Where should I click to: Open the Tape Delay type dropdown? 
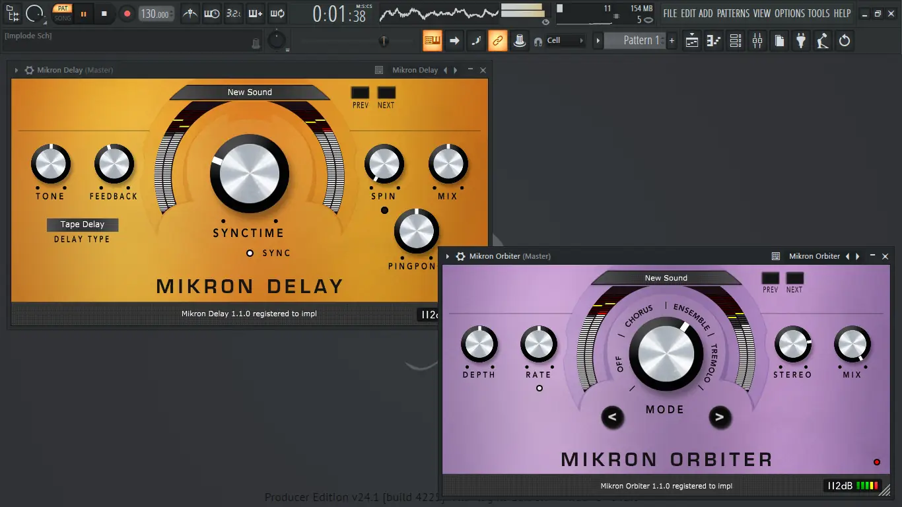tap(83, 224)
